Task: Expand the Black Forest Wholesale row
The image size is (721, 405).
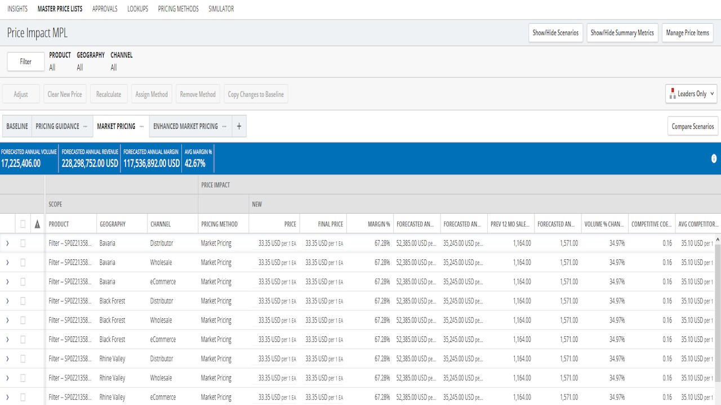Action: click(7, 320)
